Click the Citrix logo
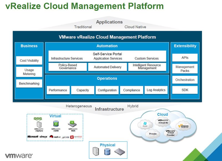Viewport: 222px width, 161px height. coord(44,137)
